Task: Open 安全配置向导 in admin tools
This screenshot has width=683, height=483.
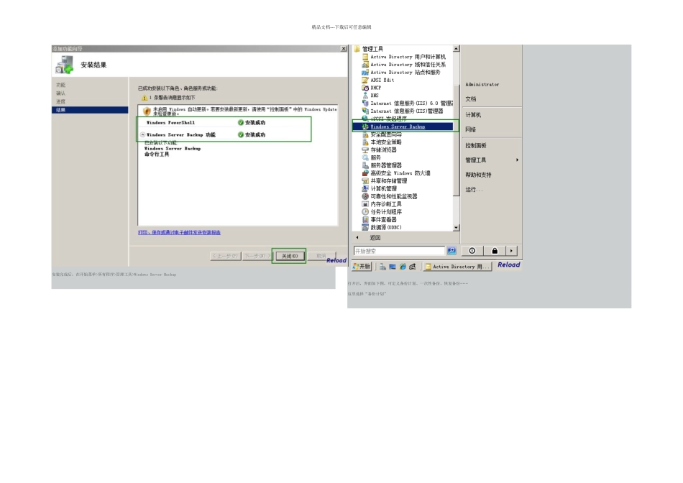Action: [382, 134]
